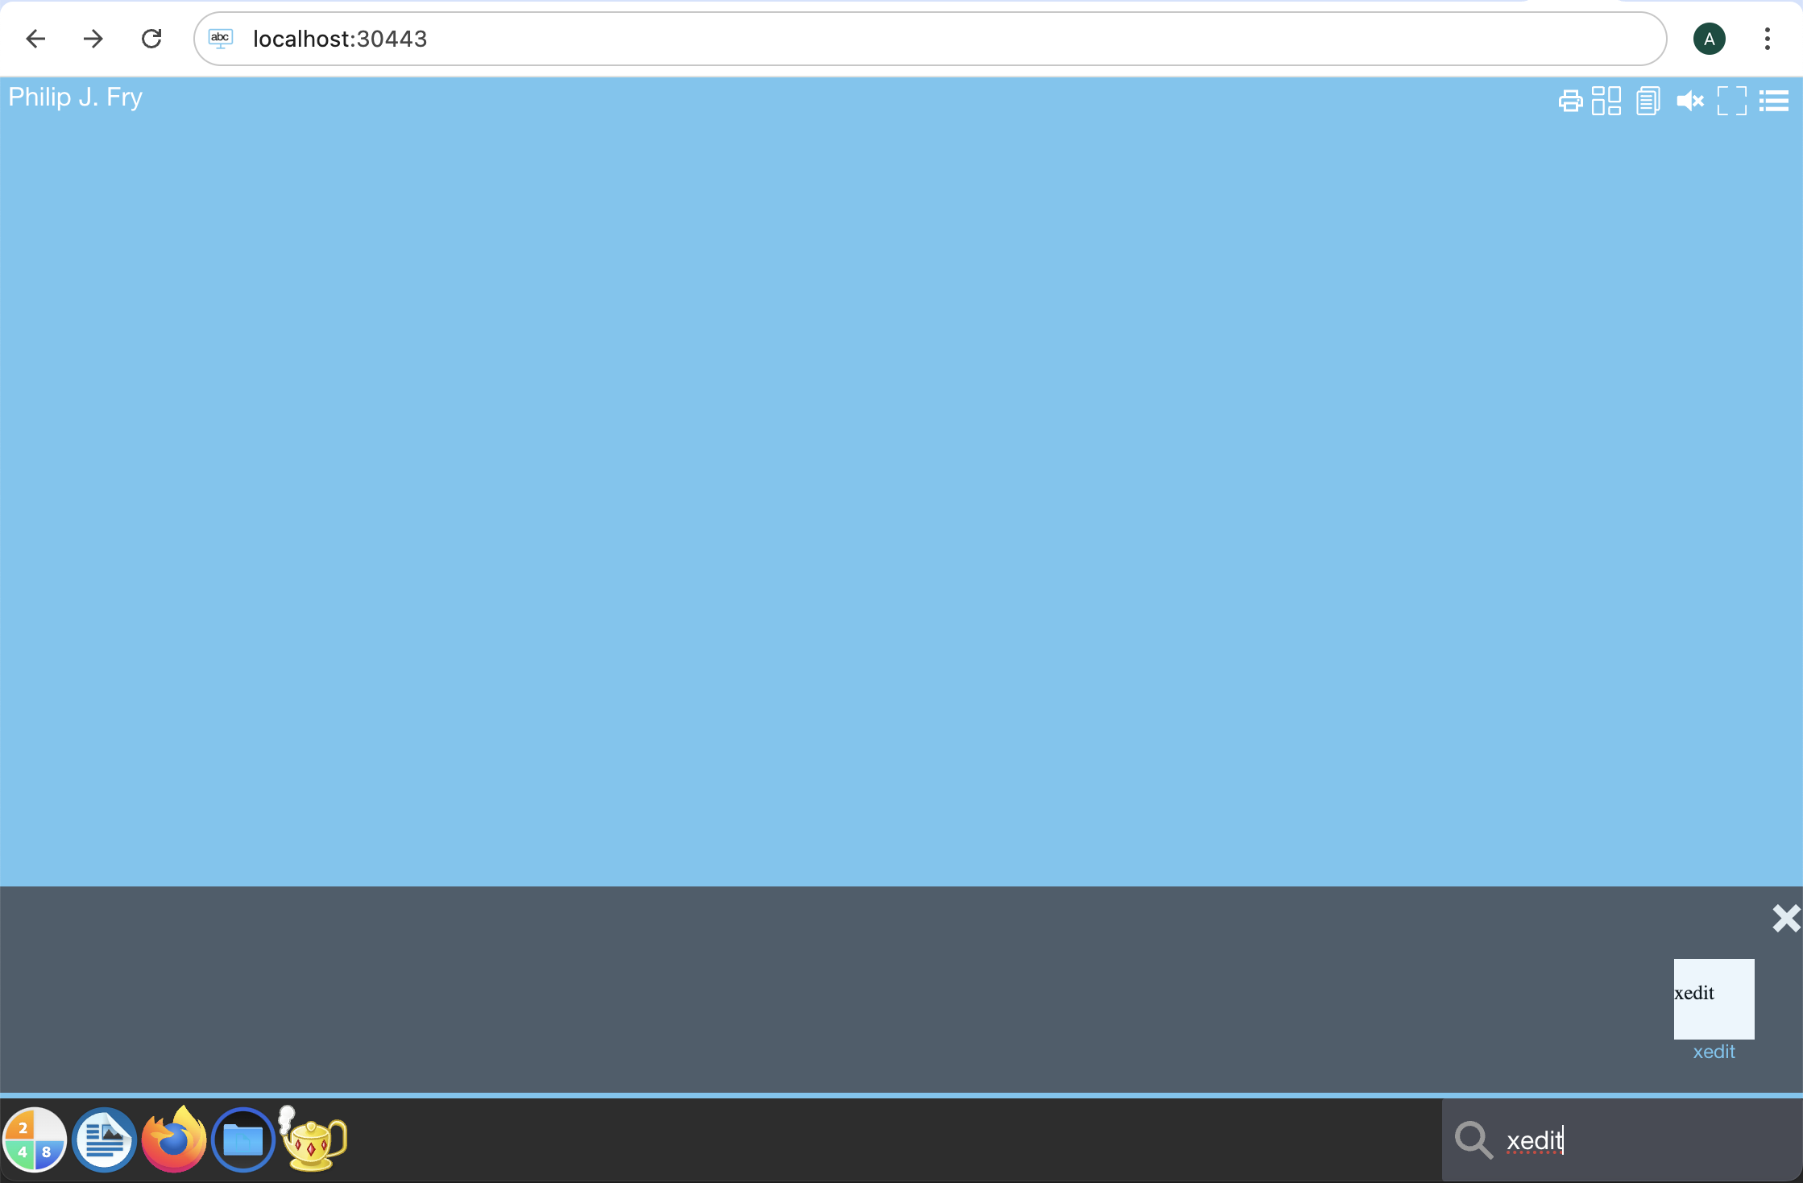Focus the localhost:30443 address bar

(x=930, y=39)
